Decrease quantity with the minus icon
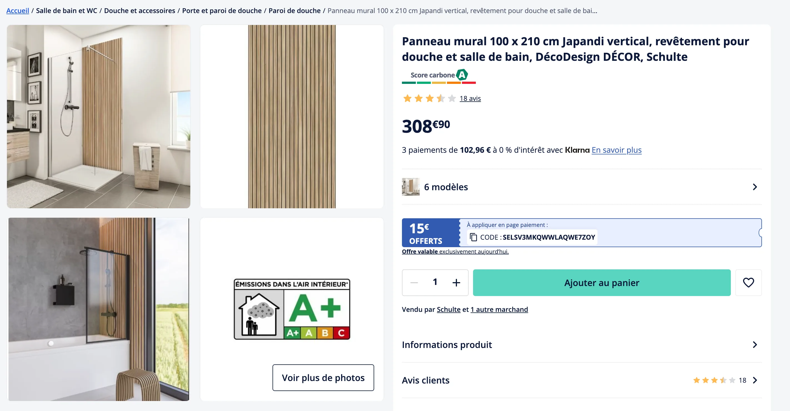 414,282
